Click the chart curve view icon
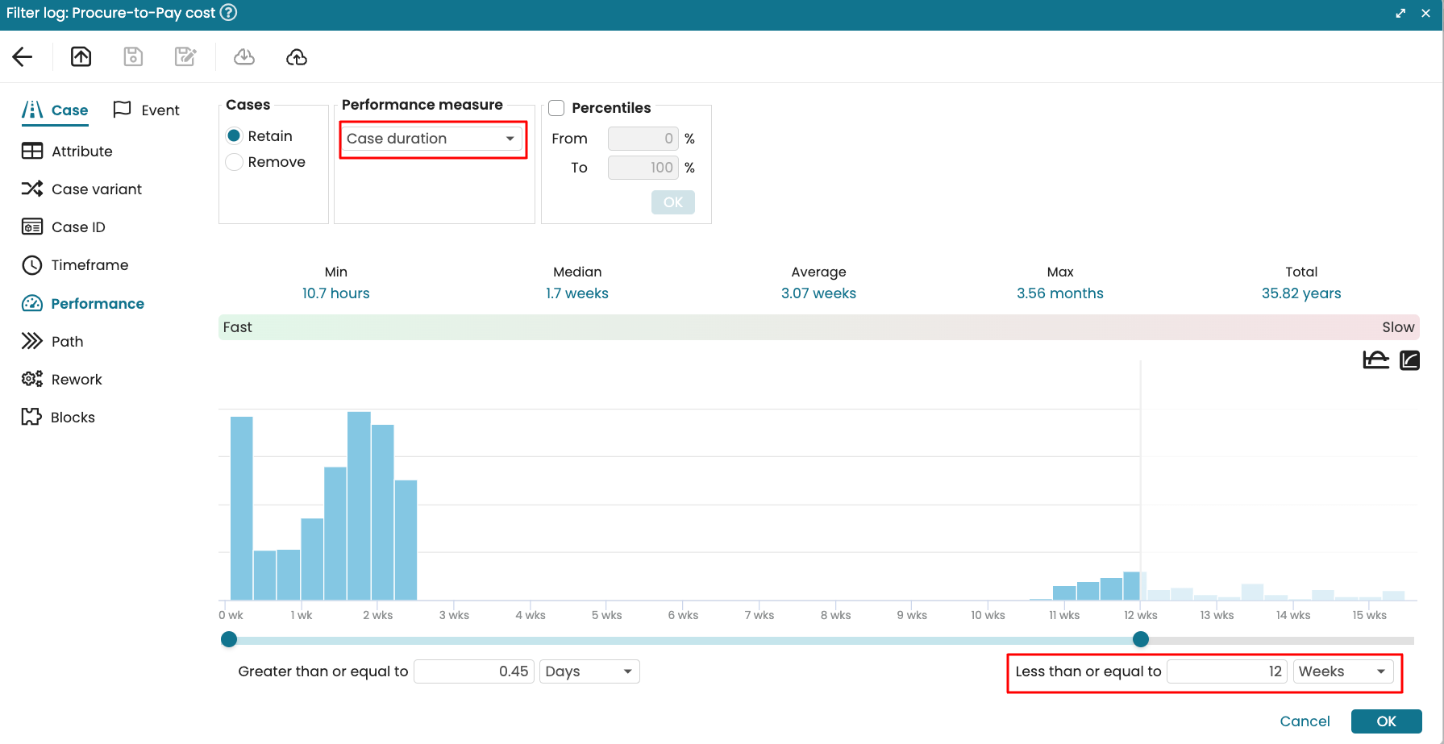Viewport: 1444px width, 744px height. coord(1375,360)
